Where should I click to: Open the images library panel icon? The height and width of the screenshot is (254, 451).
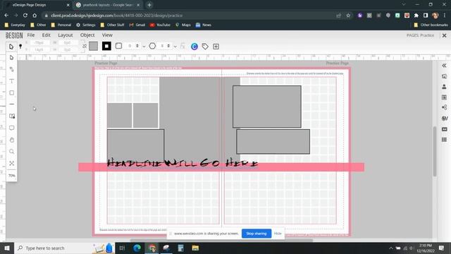(x=444, y=76)
